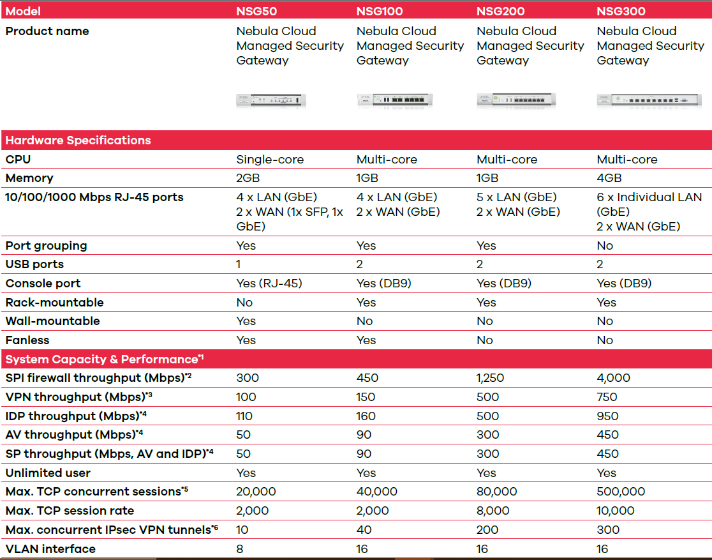
Task: Click the NSG50 product image
Action: click(271, 100)
